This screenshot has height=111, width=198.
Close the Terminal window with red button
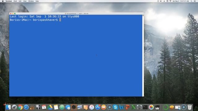(x=11, y=14)
